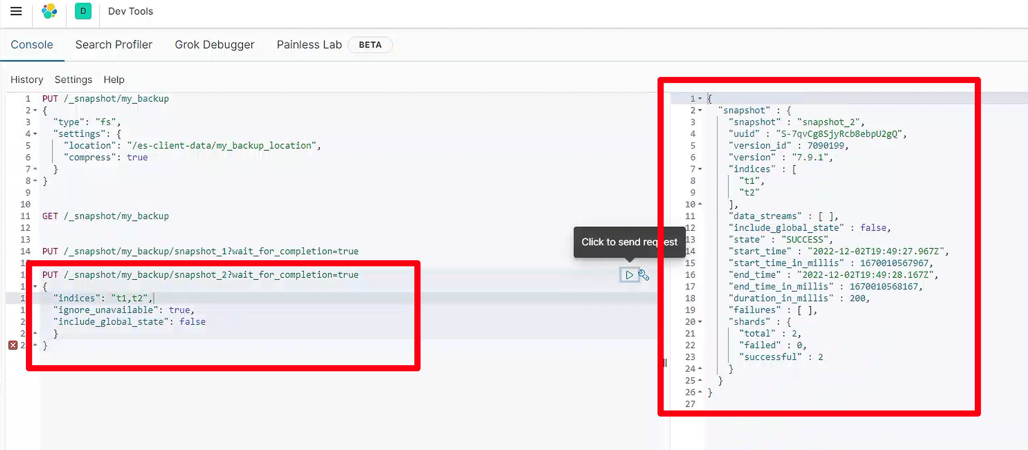Click the green D space avatar
Screen dimensions: 1028x450
[83, 11]
